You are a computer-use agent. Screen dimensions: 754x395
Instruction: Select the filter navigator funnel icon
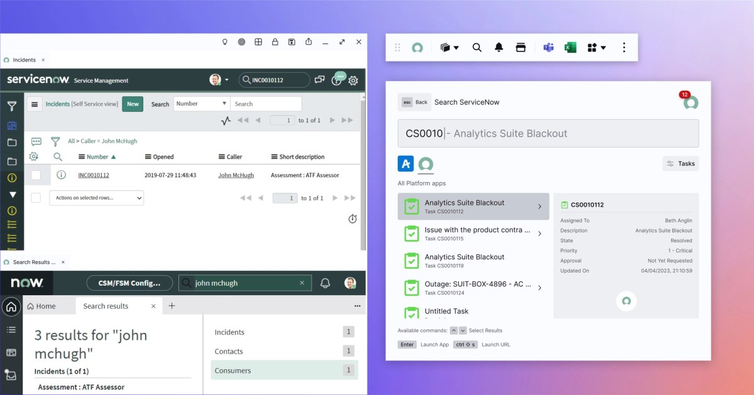(11, 106)
